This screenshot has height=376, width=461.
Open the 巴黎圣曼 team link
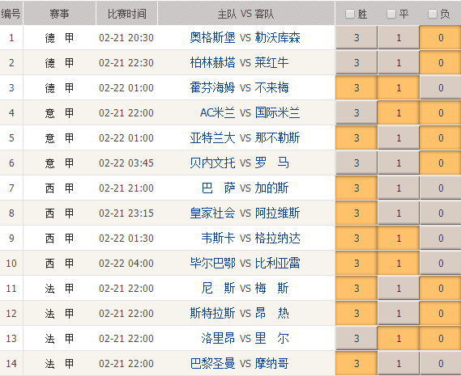212,363
